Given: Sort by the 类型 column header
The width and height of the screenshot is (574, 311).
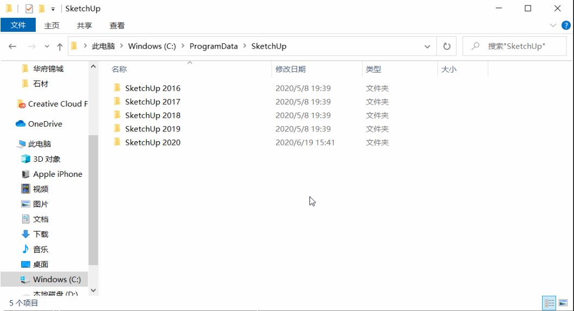Looking at the screenshot, I should pos(373,69).
